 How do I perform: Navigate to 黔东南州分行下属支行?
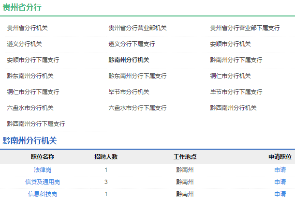pos(137,76)
